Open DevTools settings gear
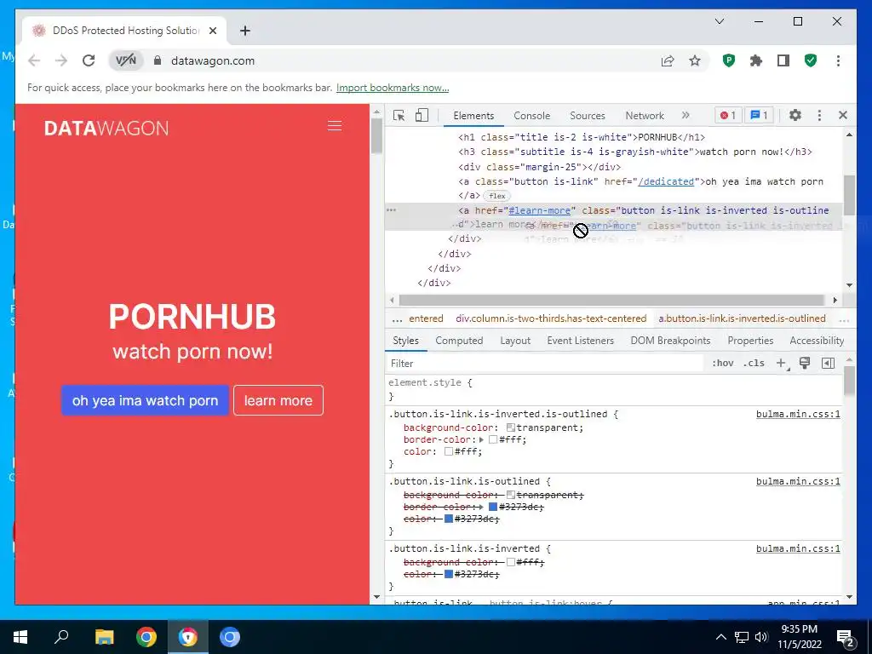Viewport: 872px width, 654px height. (795, 115)
